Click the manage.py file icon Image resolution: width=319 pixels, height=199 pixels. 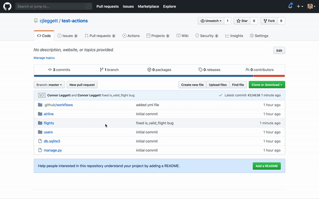40,150
